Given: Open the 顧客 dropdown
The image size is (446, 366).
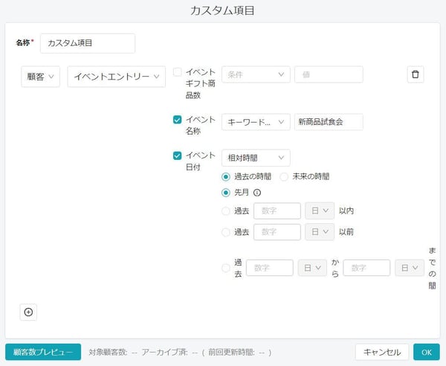Looking at the screenshot, I should coord(41,77).
